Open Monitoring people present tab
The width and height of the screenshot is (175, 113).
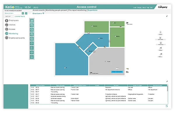tap(57, 10)
